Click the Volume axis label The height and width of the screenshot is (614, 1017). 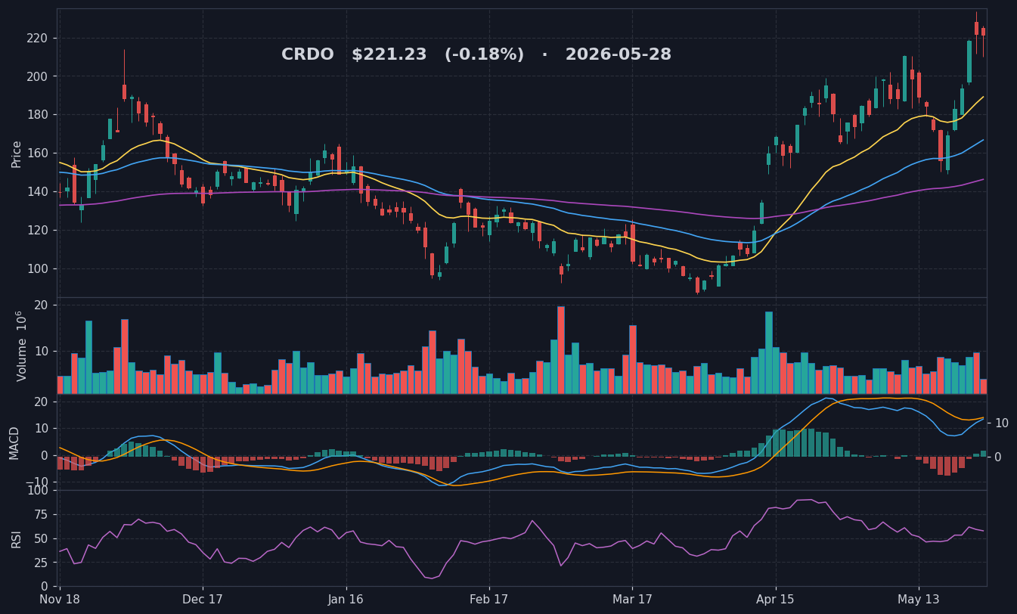(21, 346)
